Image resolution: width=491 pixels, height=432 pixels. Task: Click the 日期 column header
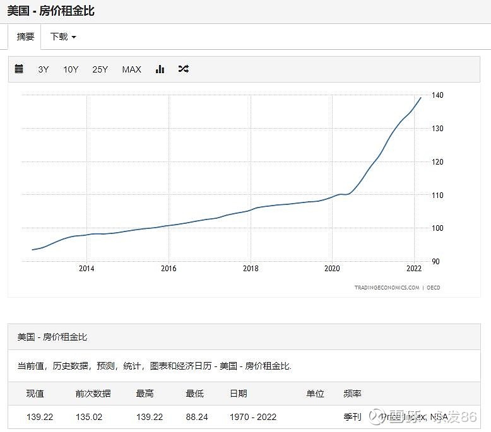239,394
